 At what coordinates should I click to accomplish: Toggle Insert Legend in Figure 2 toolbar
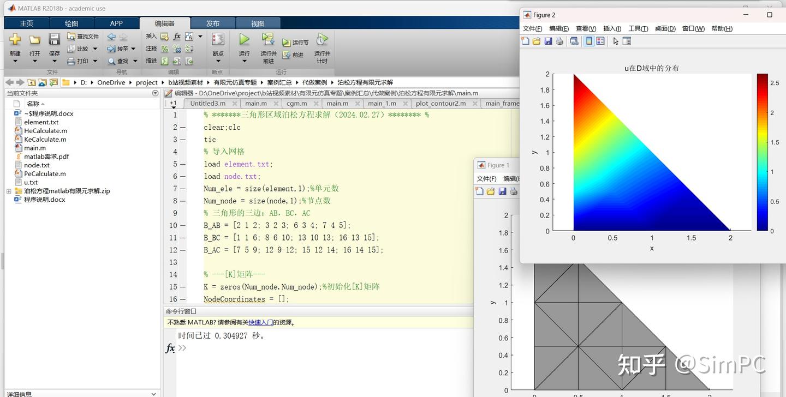pyautogui.click(x=600, y=41)
